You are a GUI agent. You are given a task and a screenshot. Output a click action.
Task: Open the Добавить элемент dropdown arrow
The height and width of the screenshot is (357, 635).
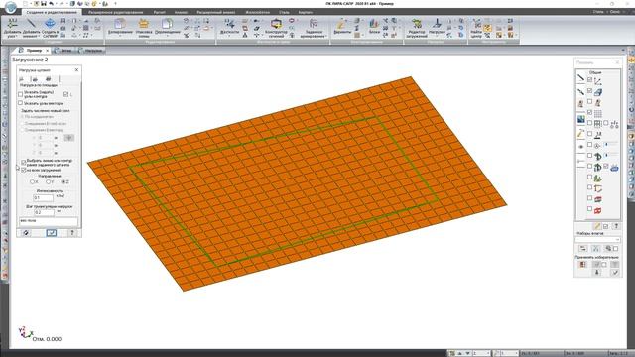(39, 36)
